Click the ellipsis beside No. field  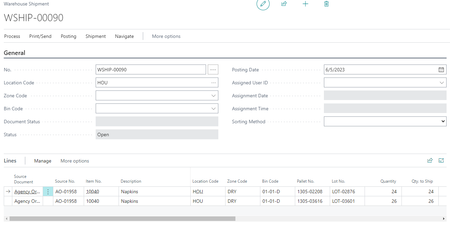tap(213, 70)
